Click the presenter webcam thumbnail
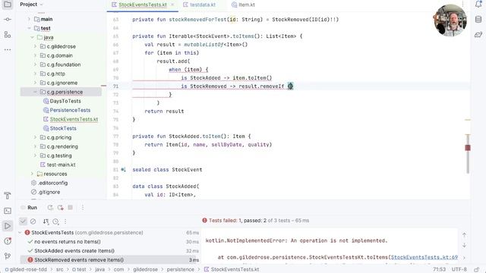 450,20
